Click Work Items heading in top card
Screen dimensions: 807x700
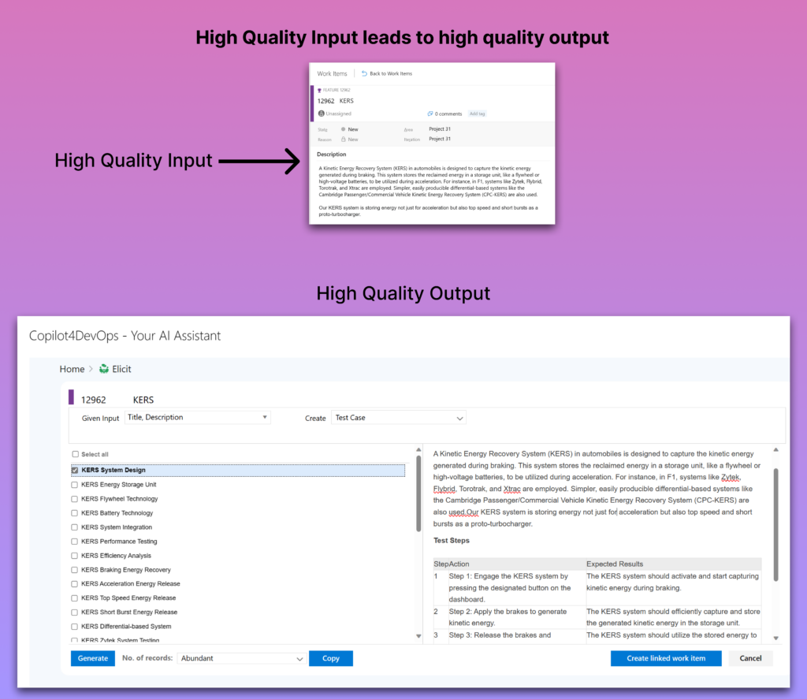click(332, 73)
